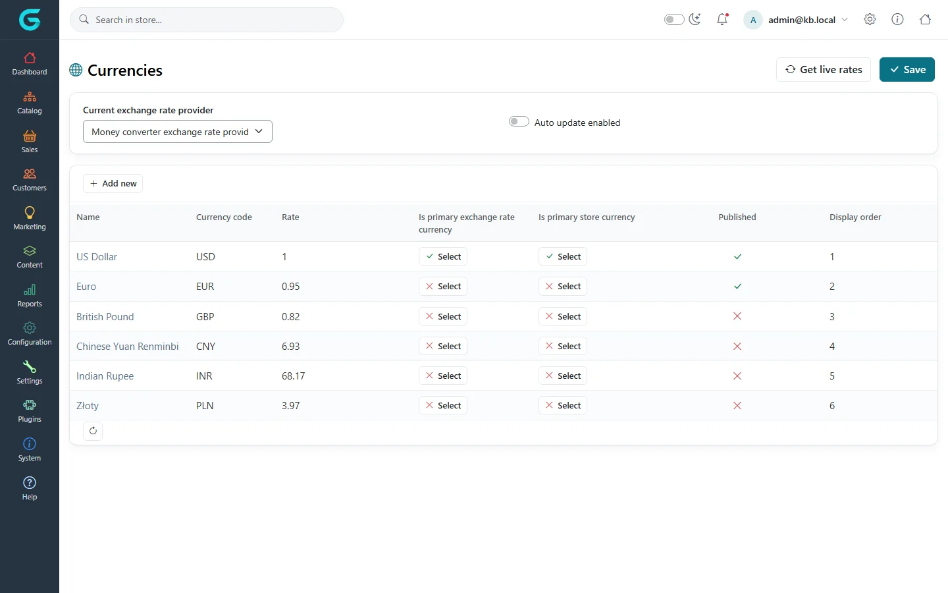Open the Catalog sidebar menu
This screenshot has height=593, width=948.
coord(30,103)
